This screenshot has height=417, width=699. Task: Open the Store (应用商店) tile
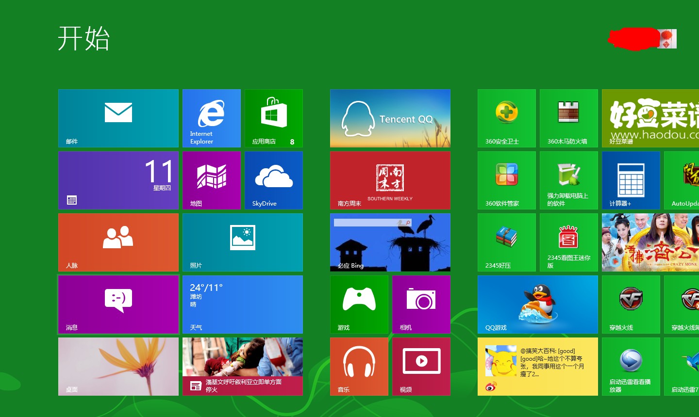click(274, 118)
